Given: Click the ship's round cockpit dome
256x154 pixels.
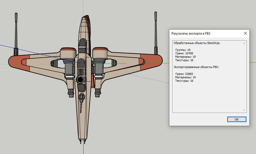Looking at the screenshot, I should (x=81, y=80).
